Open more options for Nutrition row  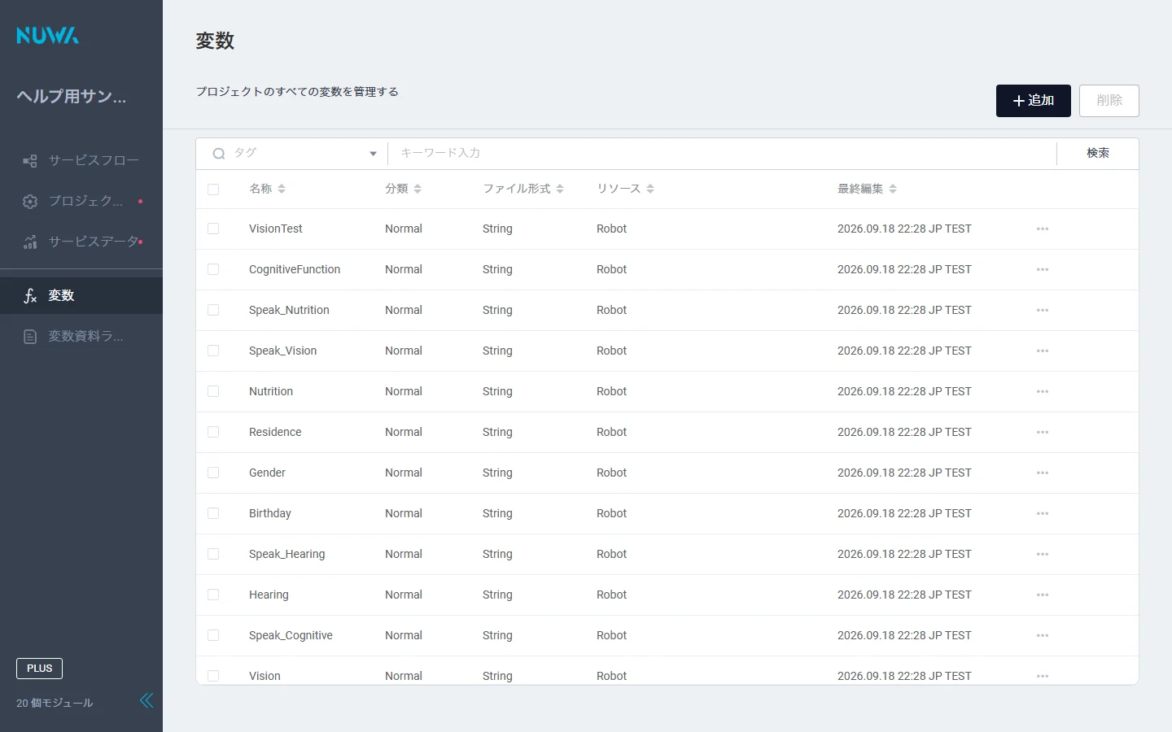coord(1043,391)
